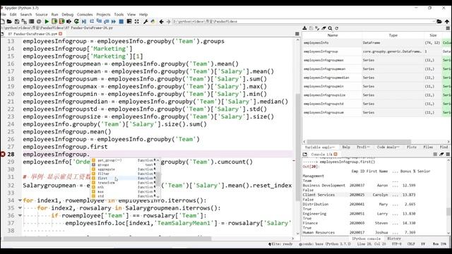This screenshot has height=254, width=452.
Task: Click the PYTHONPATH manager Python icon
Action: 153,21
